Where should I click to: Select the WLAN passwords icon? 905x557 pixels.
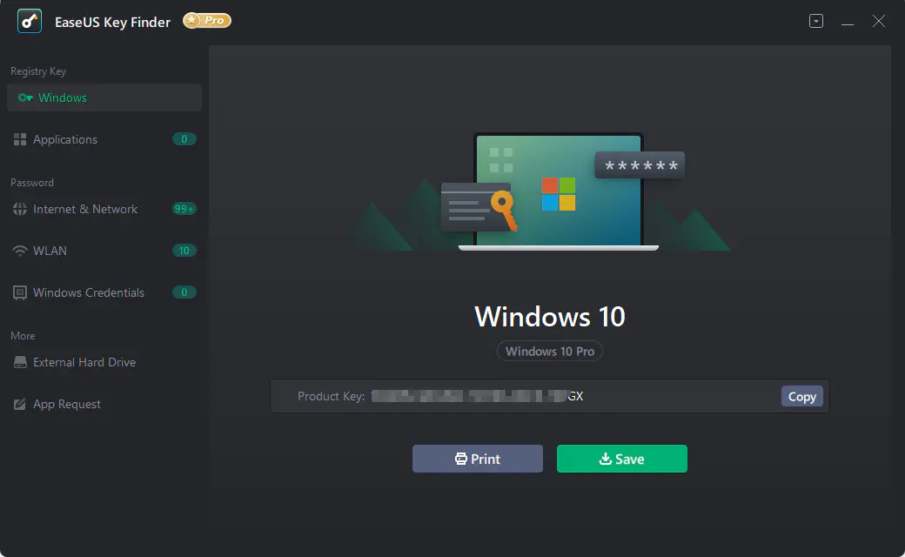[19, 251]
